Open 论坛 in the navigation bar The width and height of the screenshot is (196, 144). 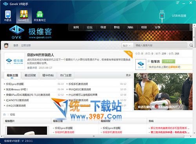coord(90,27)
